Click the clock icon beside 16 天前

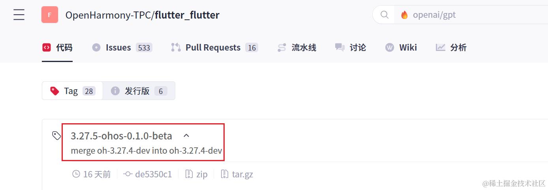[x=76, y=174]
